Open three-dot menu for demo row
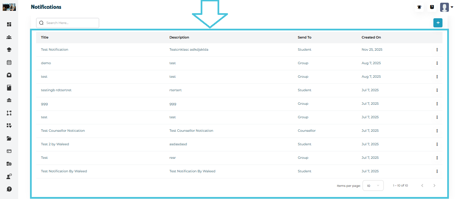This screenshot has height=199, width=458. tap(437, 63)
